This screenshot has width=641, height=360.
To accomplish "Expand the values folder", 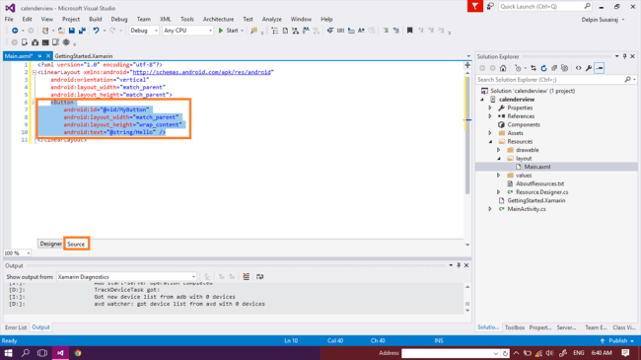I will [x=499, y=176].
